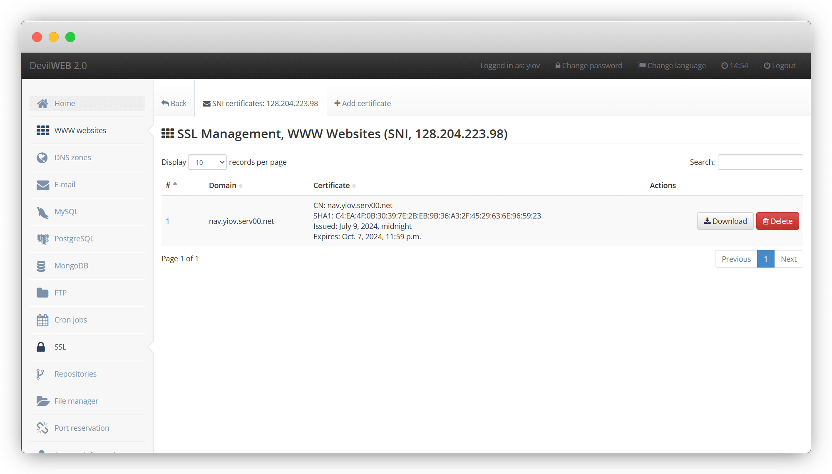Switch to Add certificate tab
Screen dimensions: 832x474
point(363,104)
